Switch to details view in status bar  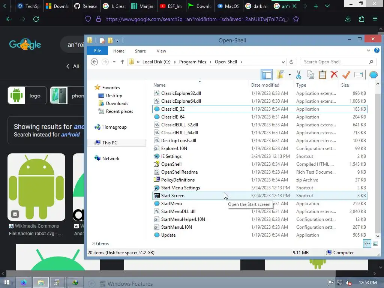(x=367, y=243)
